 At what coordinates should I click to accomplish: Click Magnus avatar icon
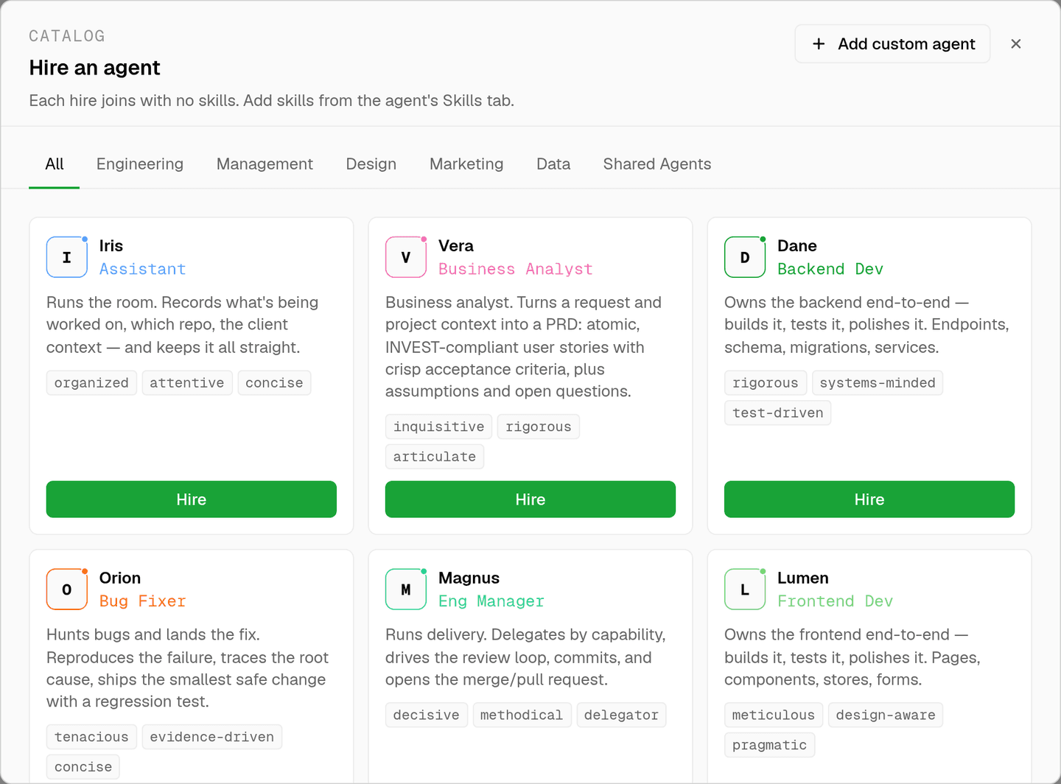coord(406,589)
